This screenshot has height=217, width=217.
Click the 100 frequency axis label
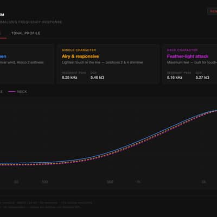point(44,182)
